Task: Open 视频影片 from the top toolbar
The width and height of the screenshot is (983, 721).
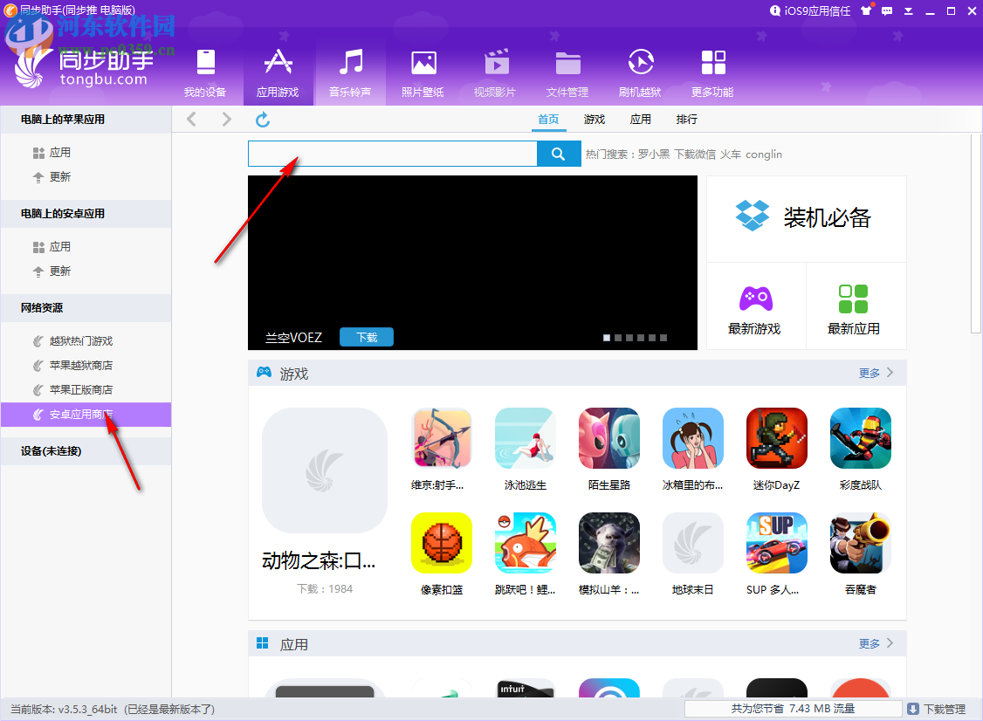Action: coord(495,63)
